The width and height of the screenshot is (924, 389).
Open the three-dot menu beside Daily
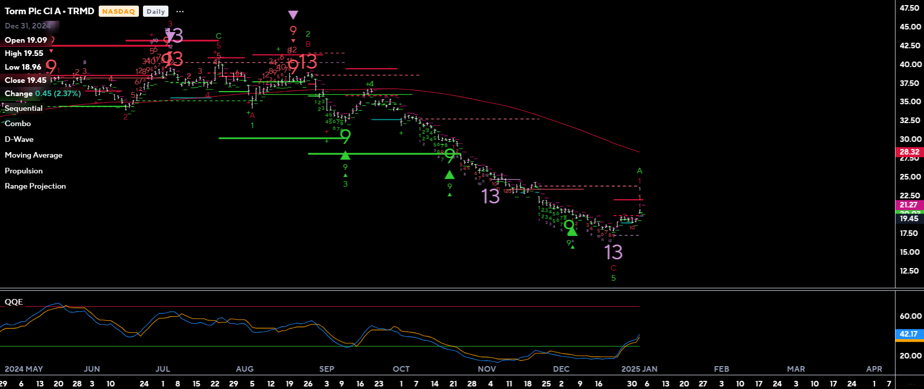point(180,11)
